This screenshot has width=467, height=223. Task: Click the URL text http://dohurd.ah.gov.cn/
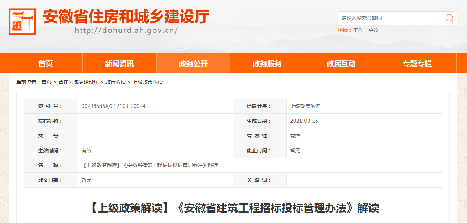[x=126, y=30]
